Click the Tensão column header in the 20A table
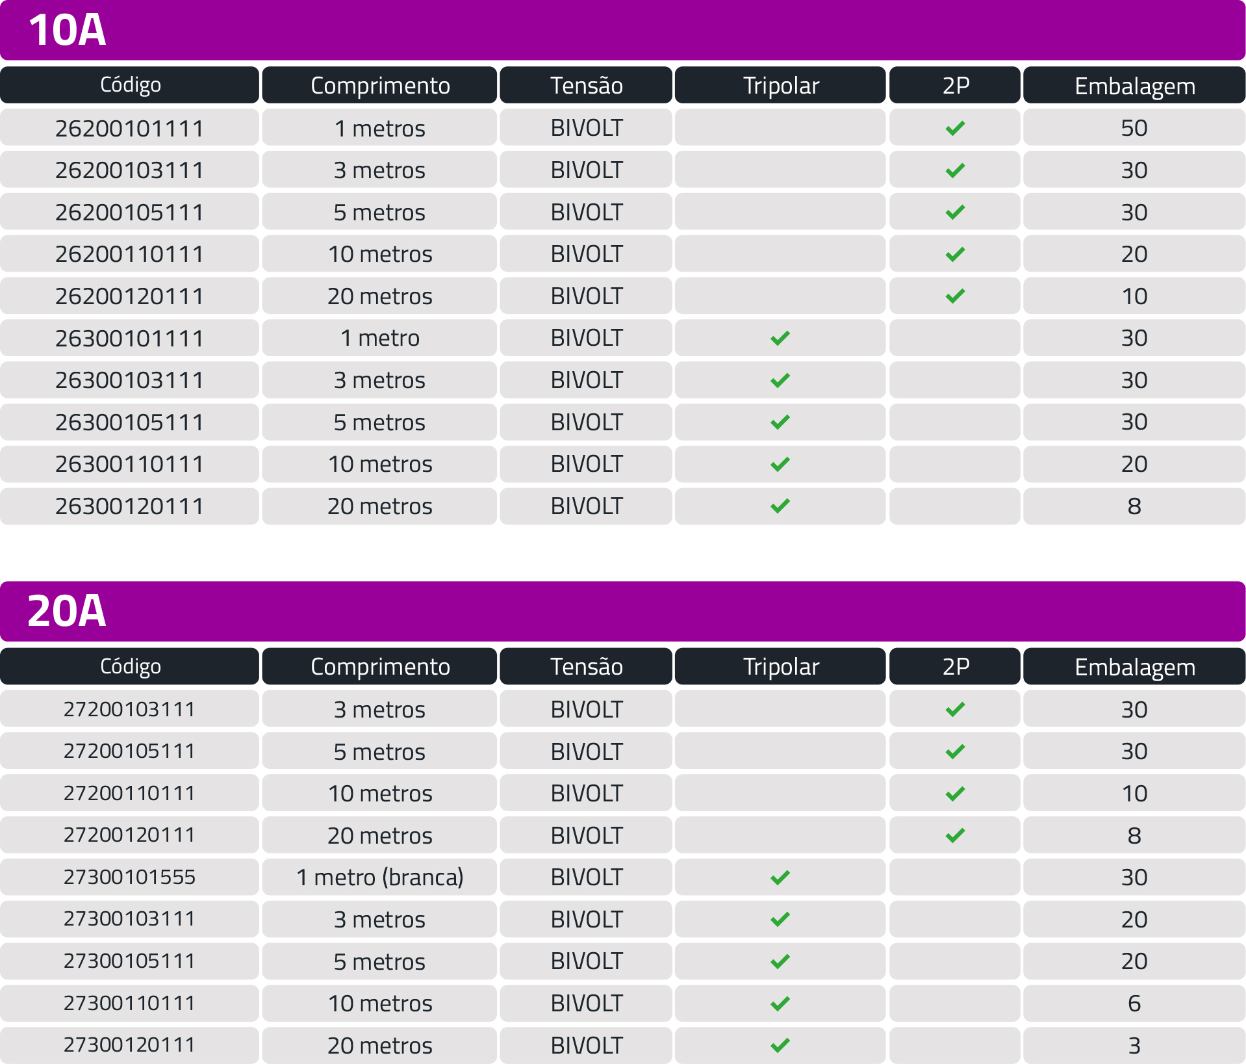The image size is (1246, 1064). [x=586, y=667]
